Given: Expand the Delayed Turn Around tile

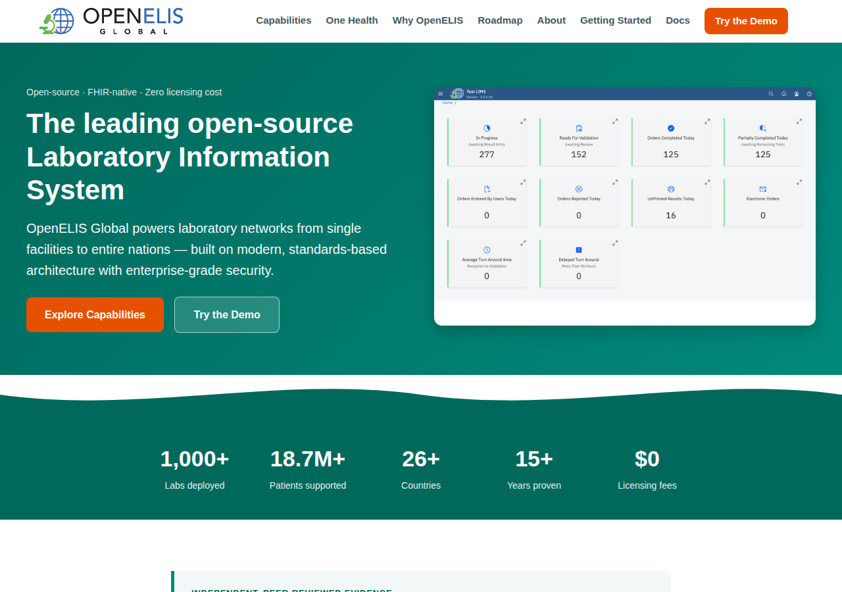Looking at the screenshot, I should pos(615,243).
